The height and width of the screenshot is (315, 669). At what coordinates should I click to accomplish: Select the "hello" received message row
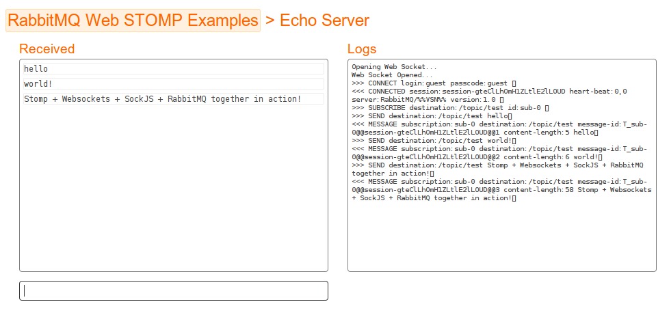pos(172,69)
